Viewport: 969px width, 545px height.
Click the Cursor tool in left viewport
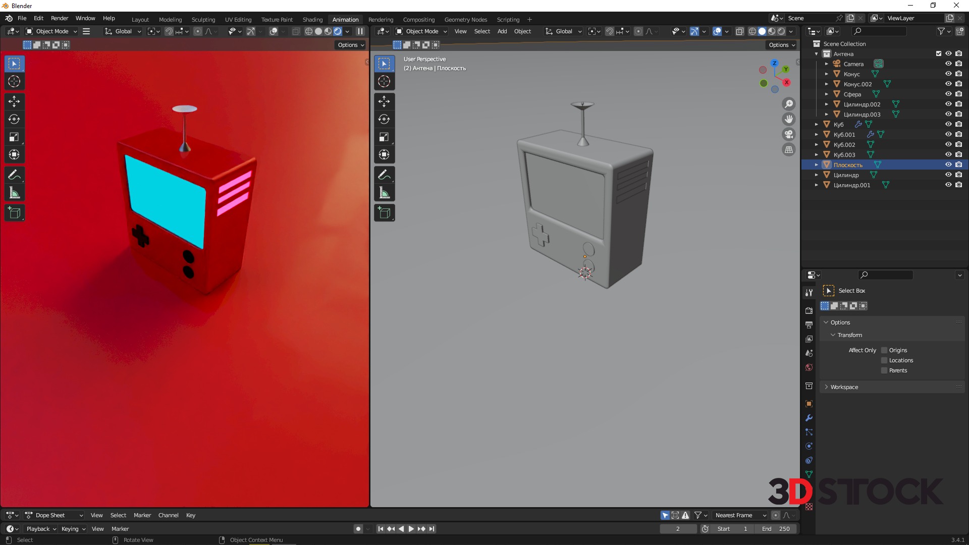[14, 81]
